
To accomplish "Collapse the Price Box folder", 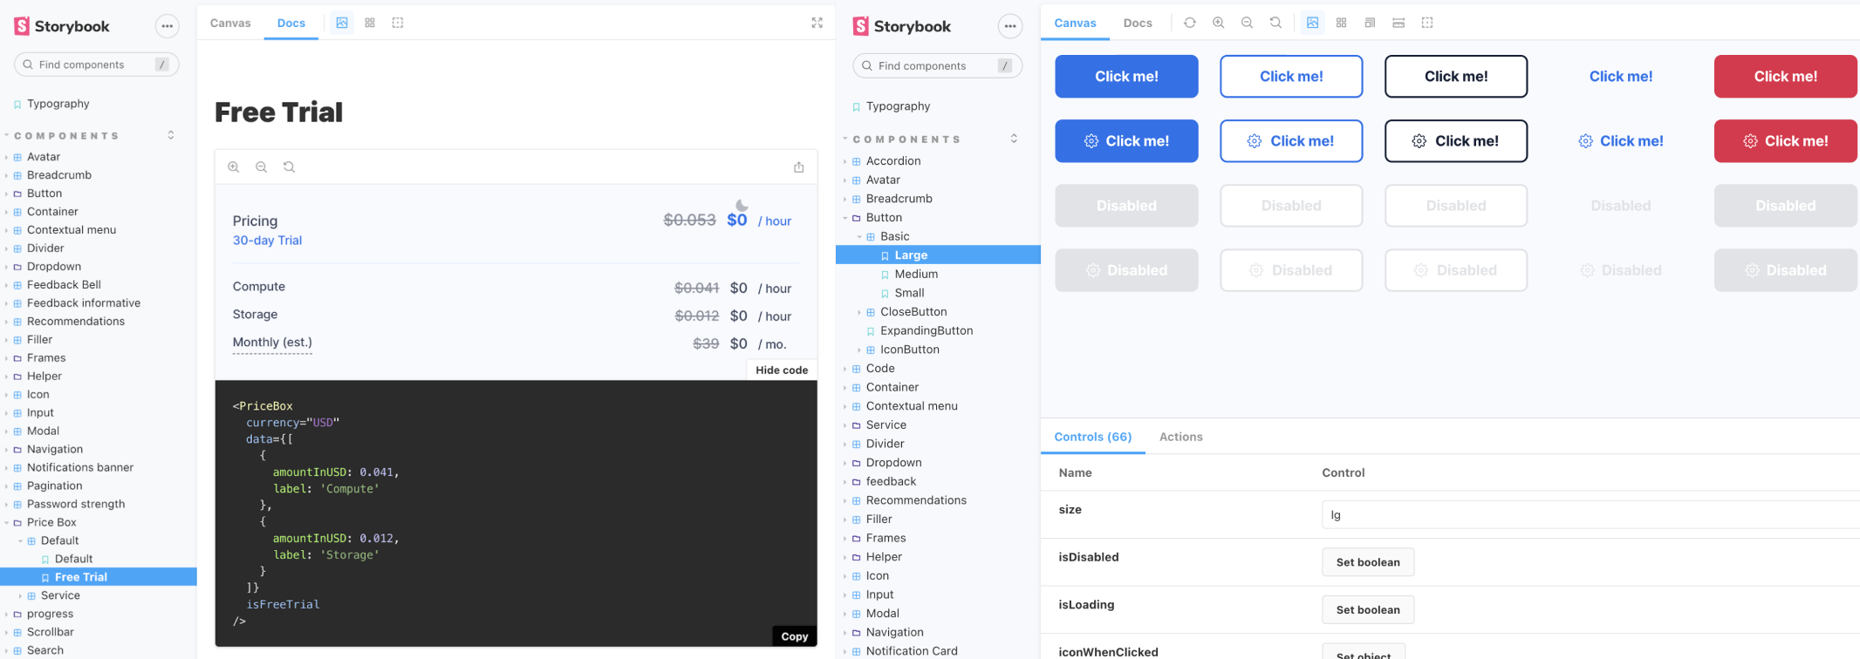I will [x=7, y=523].
